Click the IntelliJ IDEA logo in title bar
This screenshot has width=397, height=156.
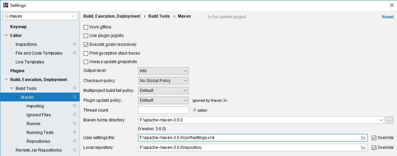(6, 5)
